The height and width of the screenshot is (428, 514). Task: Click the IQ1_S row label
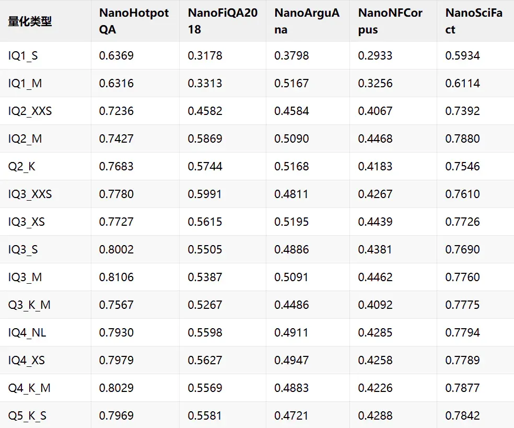pyautogui.click(x=23, y=56)
